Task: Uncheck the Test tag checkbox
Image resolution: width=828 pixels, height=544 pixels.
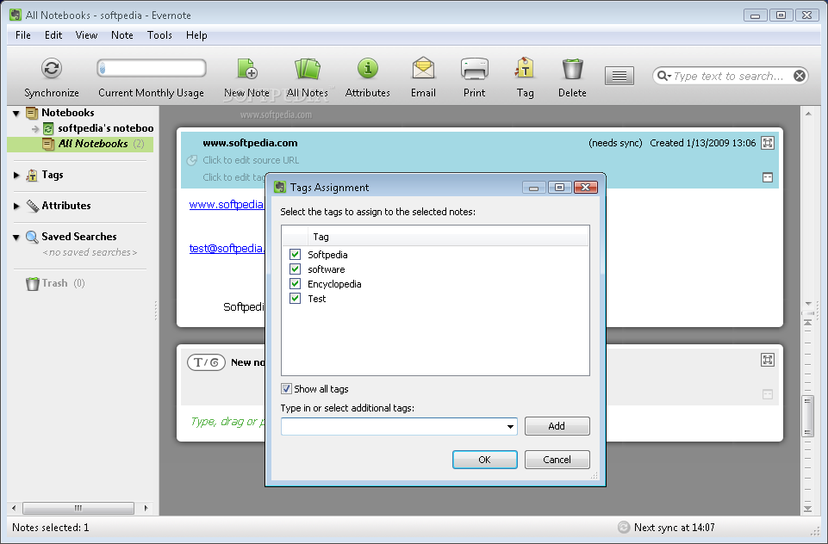Action: click(296, 299)
